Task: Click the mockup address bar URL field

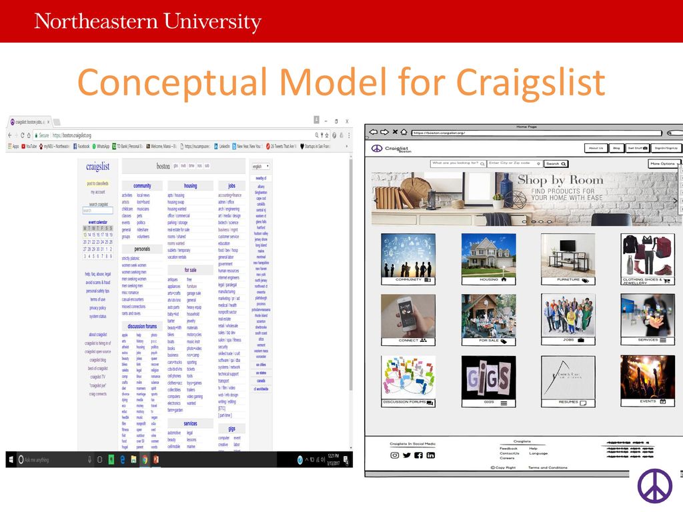Action: pyautogui.click(x=537, y=133)
